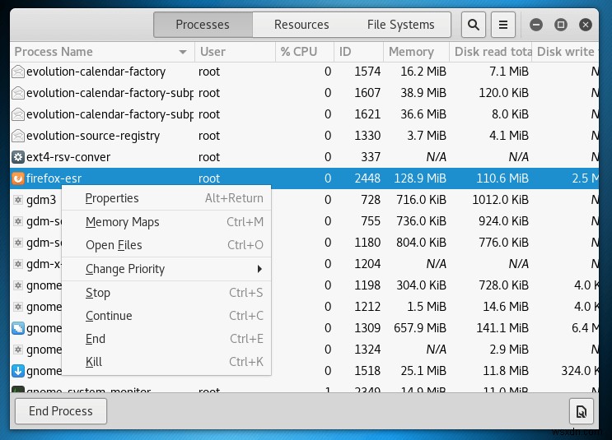Sort by the ID column header
The height and width of the screenshot is (440, 612).
358,52
